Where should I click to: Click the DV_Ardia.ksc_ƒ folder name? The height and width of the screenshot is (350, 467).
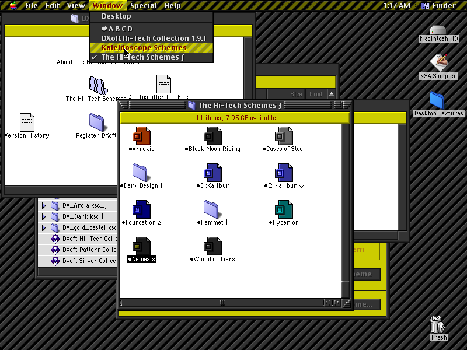tap(85, 205)
